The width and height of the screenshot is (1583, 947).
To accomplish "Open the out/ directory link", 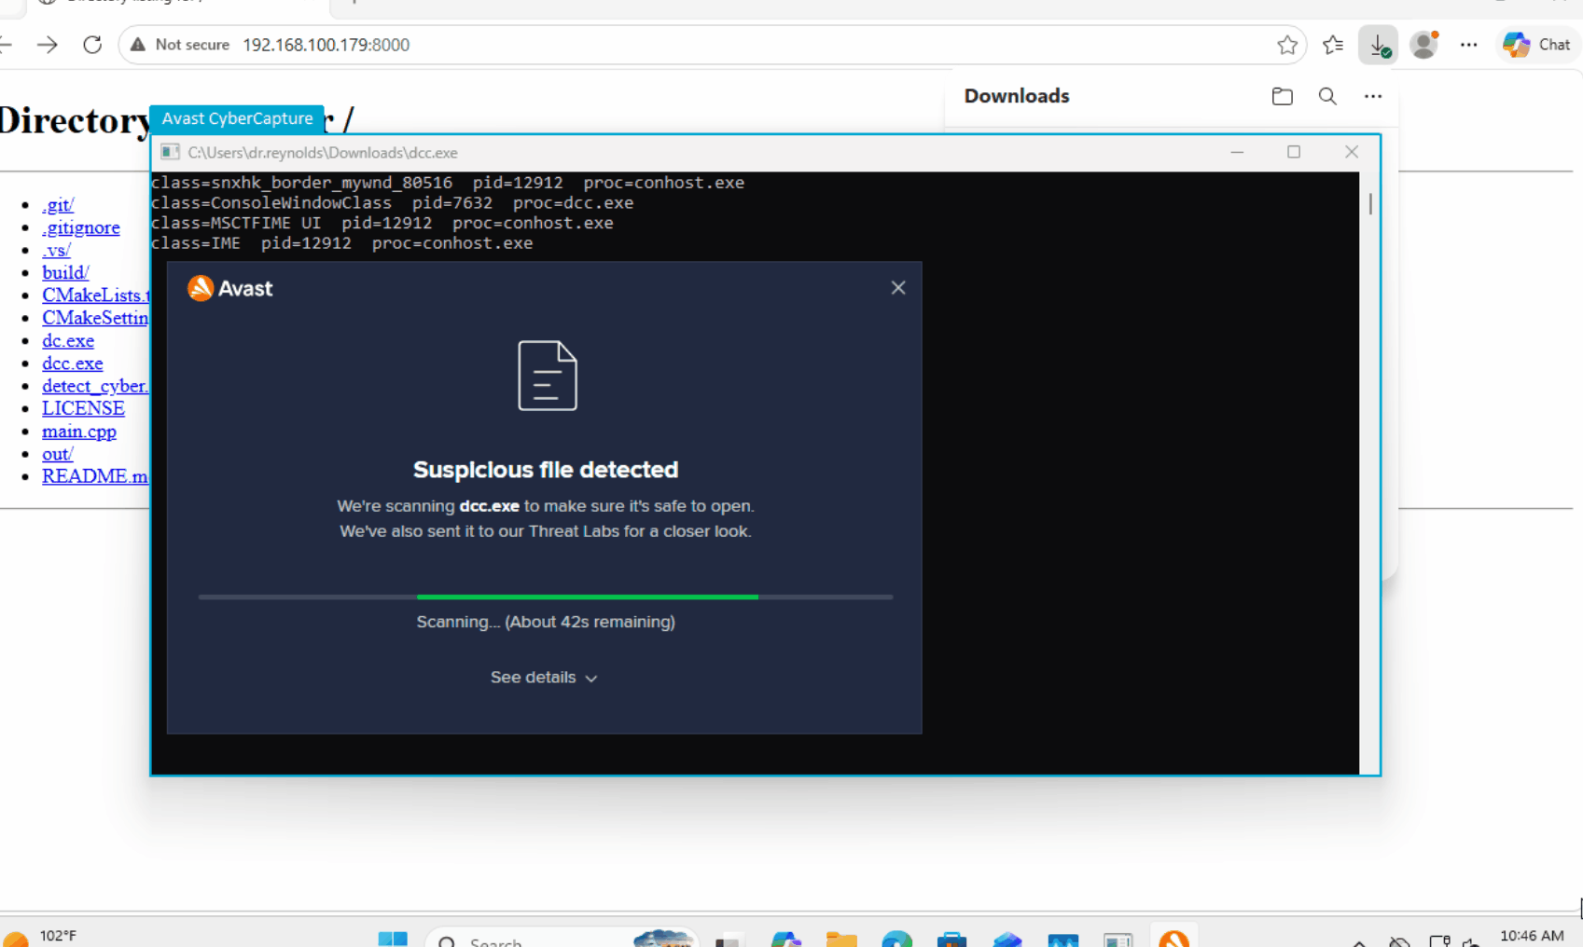I will 58,454.
